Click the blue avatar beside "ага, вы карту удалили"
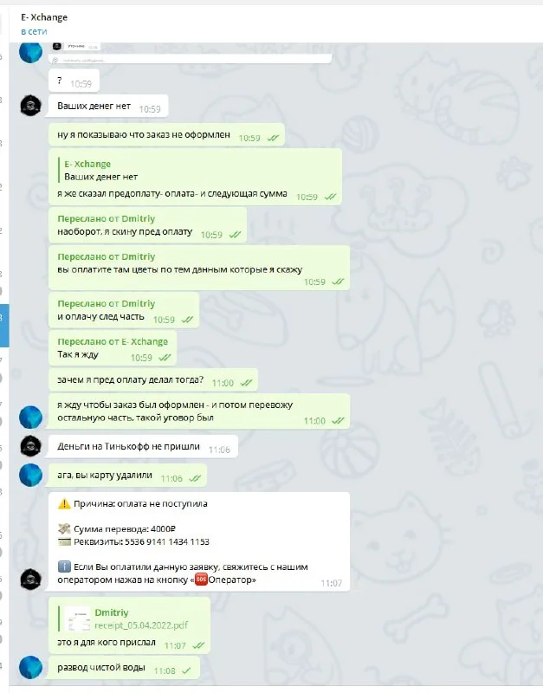Screen dimensions: 543x693 click(30, 475)
